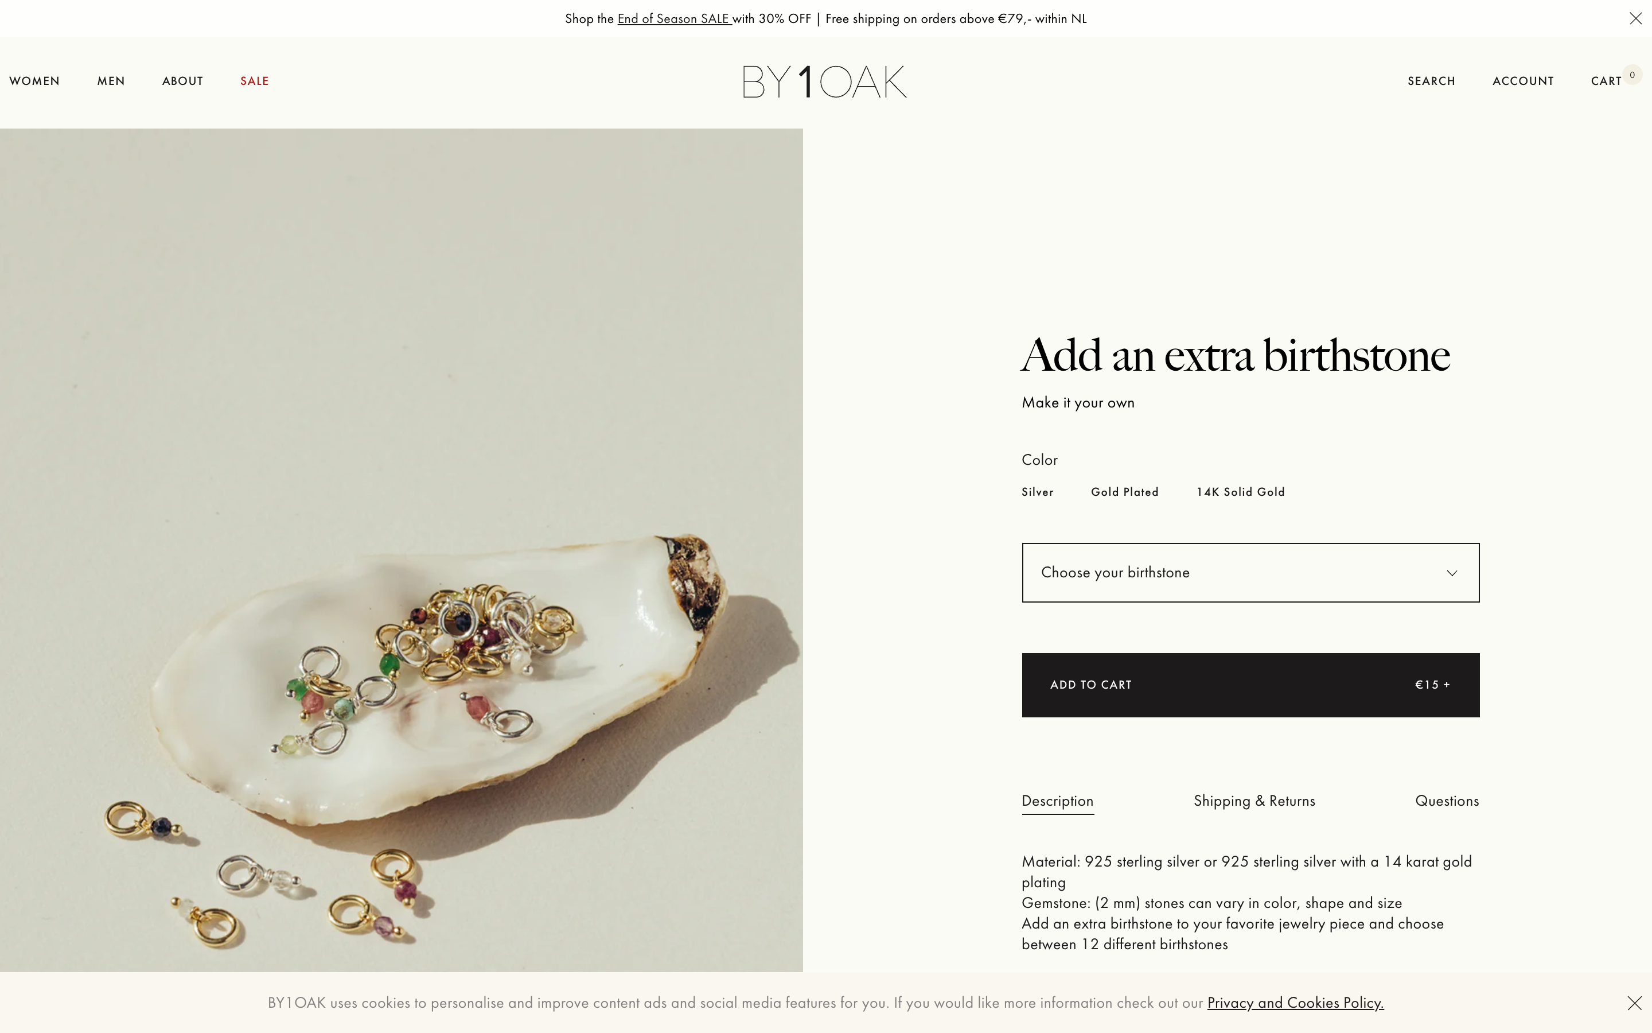Click the BY1OAK logo

point(825,81)
